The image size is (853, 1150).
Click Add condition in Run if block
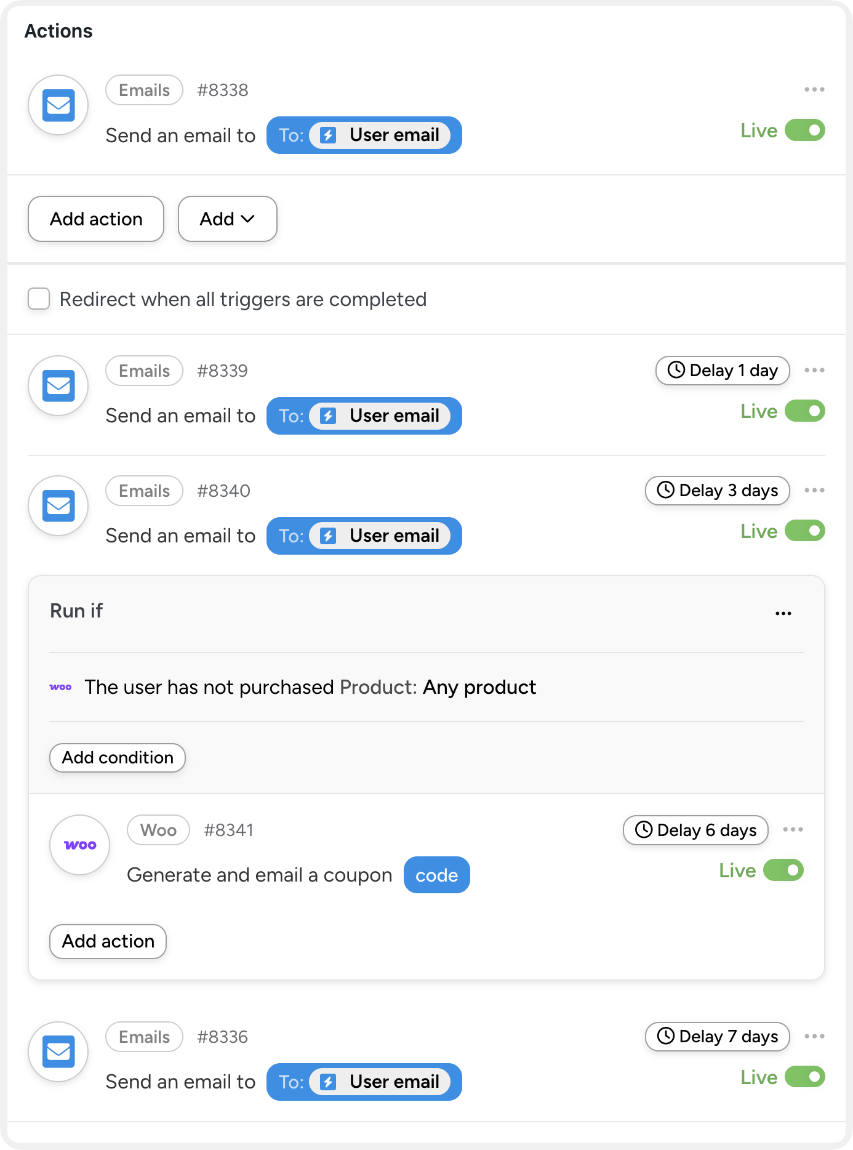(x=118, y=758)
